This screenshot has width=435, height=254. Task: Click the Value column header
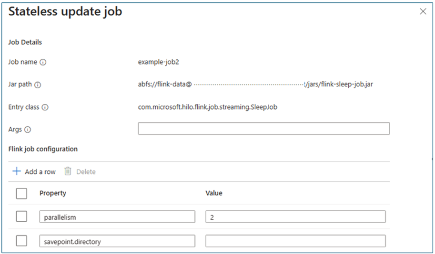pyautogui.click(x=214, y=193)
